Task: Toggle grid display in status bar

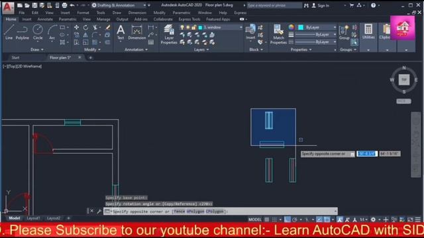Action: coord(266,219)
